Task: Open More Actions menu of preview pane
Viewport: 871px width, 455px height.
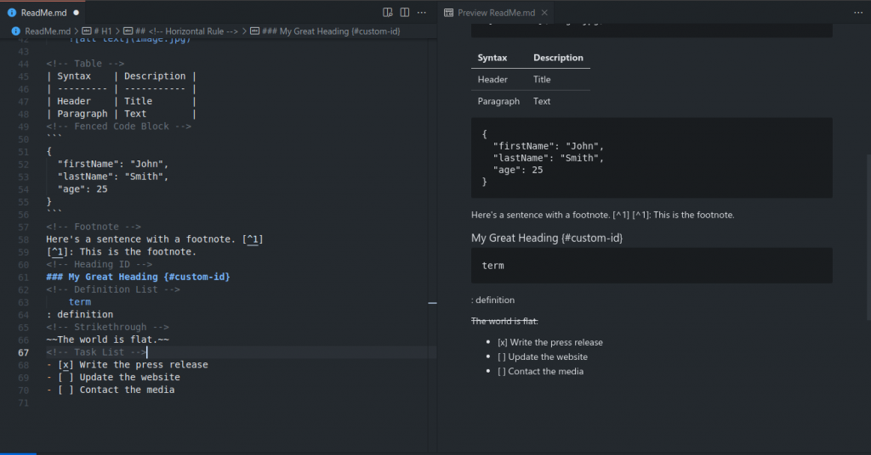Action: [857, 12]
